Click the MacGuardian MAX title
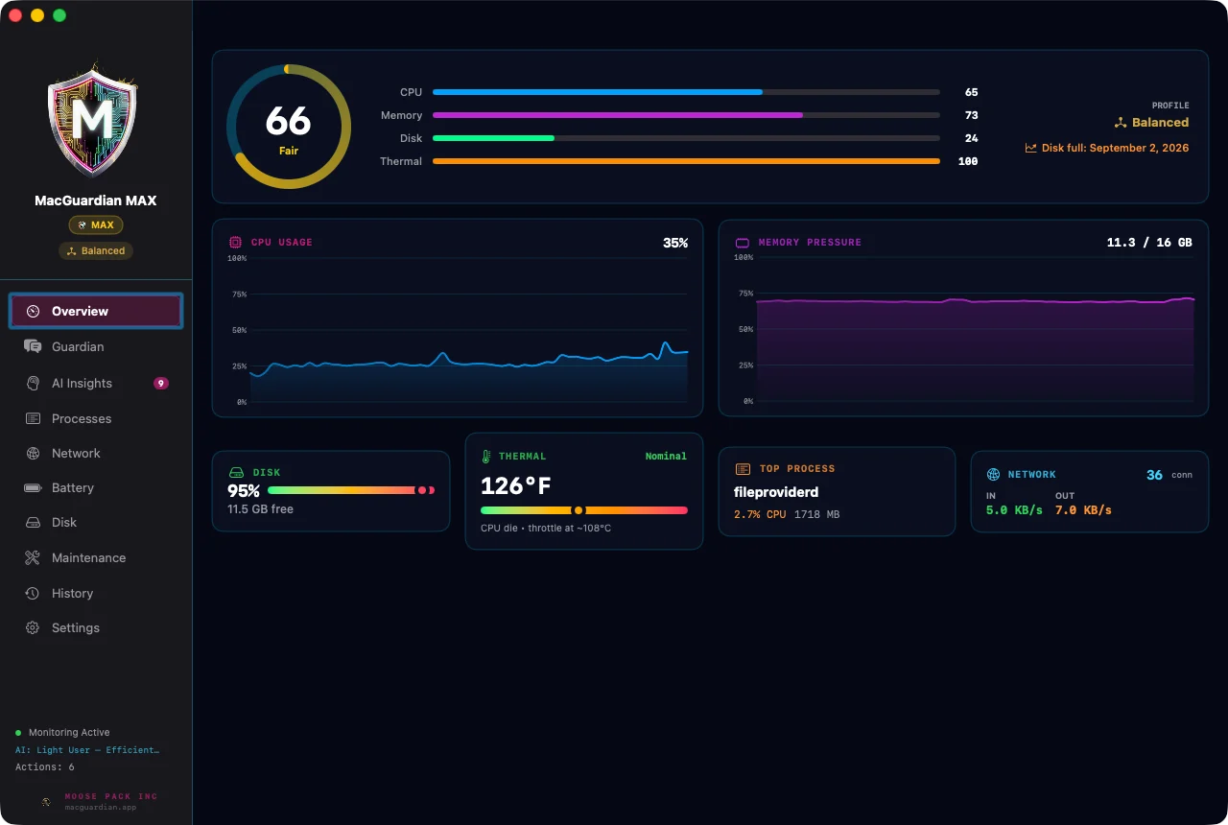Screen dimensions: 1228x825 [x=96, y=200]
